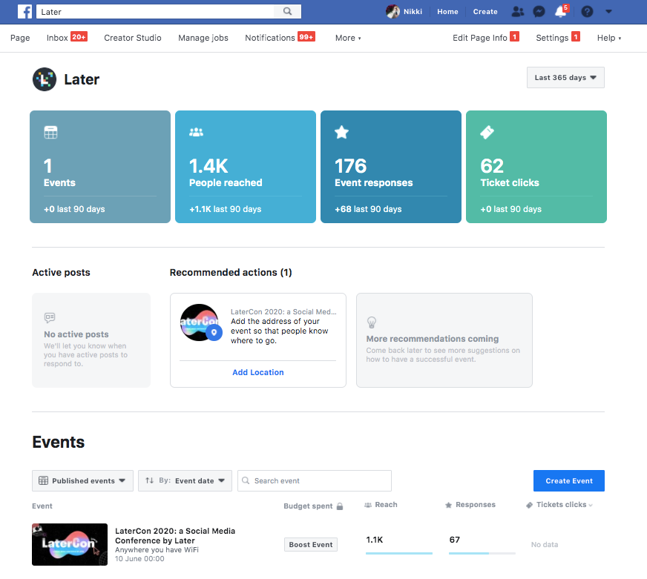Open the Messenger icon
Viewport: 647px width, 579px height.
539,12
